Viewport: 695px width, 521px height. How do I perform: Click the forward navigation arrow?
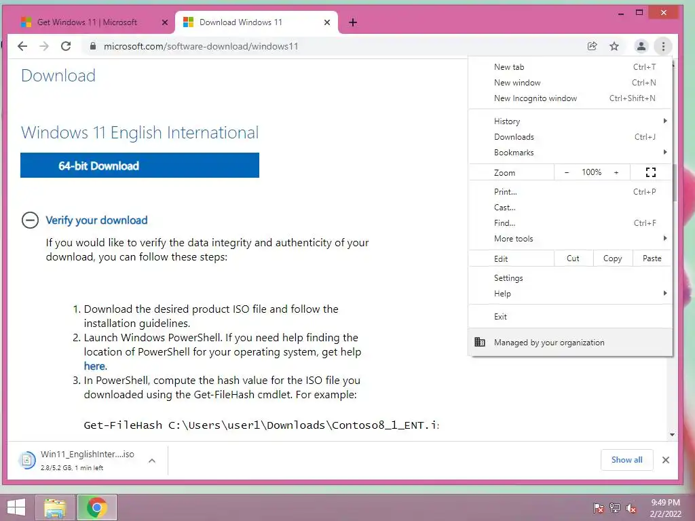(44, 46)
